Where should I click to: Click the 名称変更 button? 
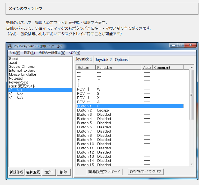[x=33, y=172]
